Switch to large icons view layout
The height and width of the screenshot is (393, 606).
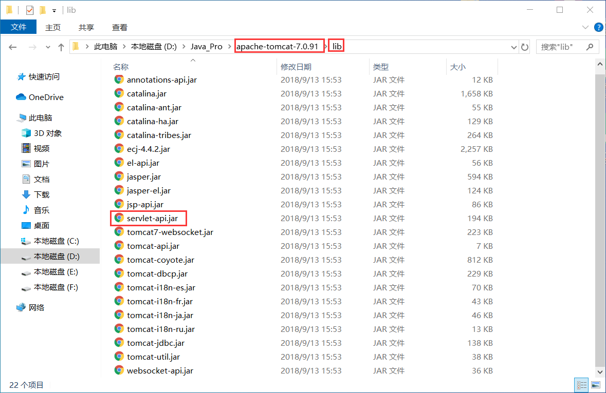(596, 384)
